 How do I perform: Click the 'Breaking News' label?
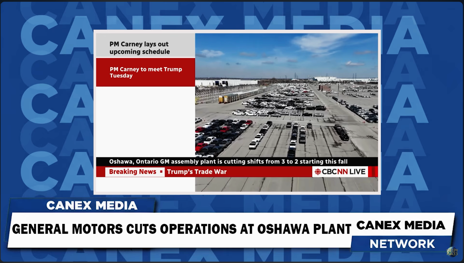pyautogui.click(x=133, y=172)
